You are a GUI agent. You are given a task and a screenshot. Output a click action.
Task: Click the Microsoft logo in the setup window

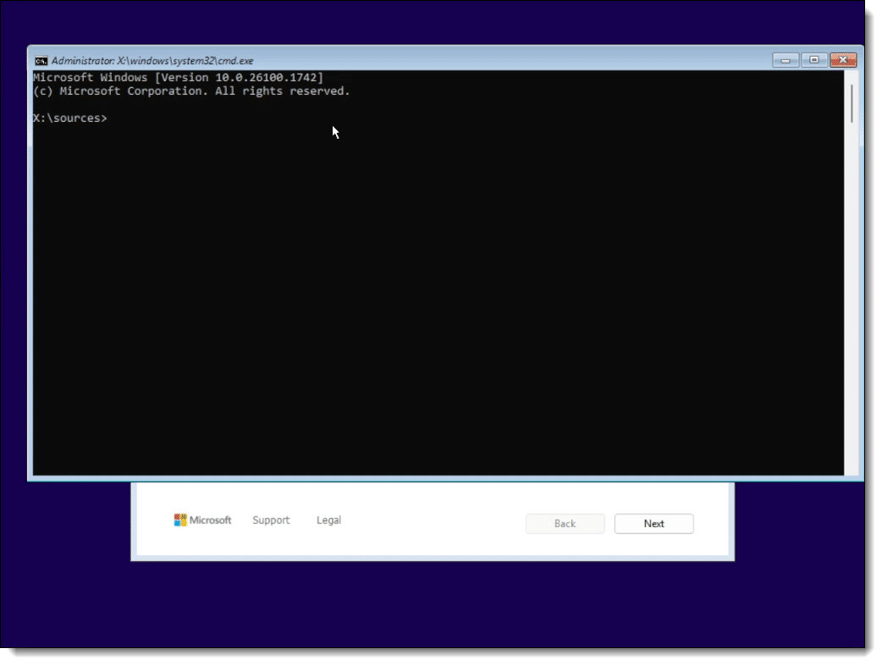(202, 520)
